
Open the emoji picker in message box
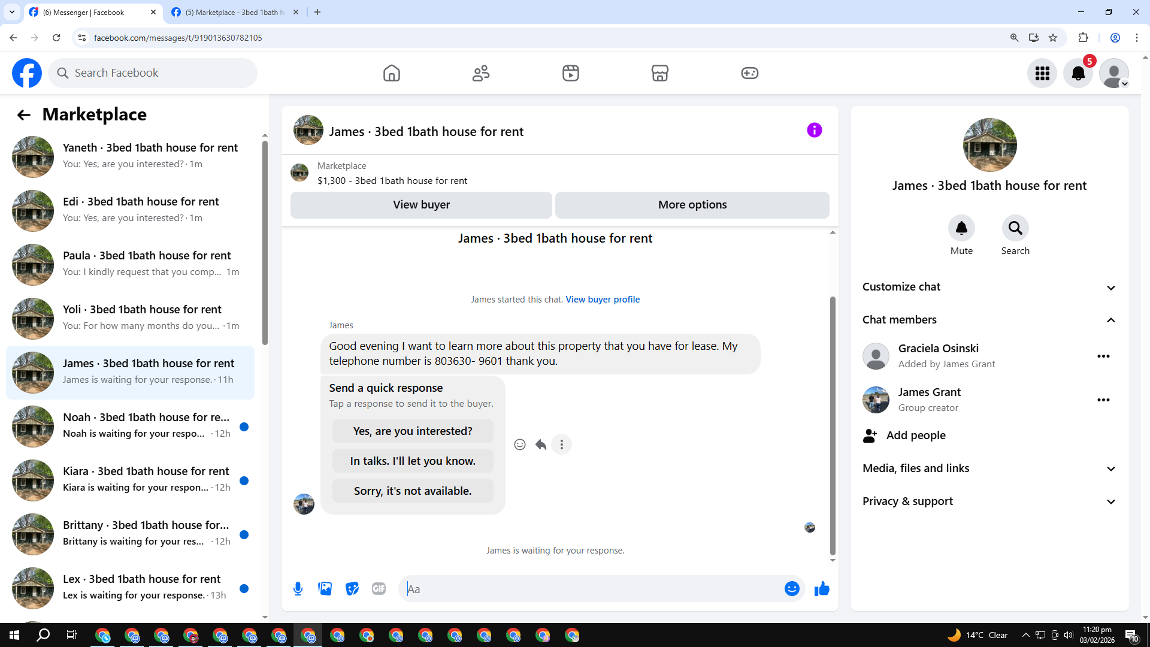(x=792, y=589)
